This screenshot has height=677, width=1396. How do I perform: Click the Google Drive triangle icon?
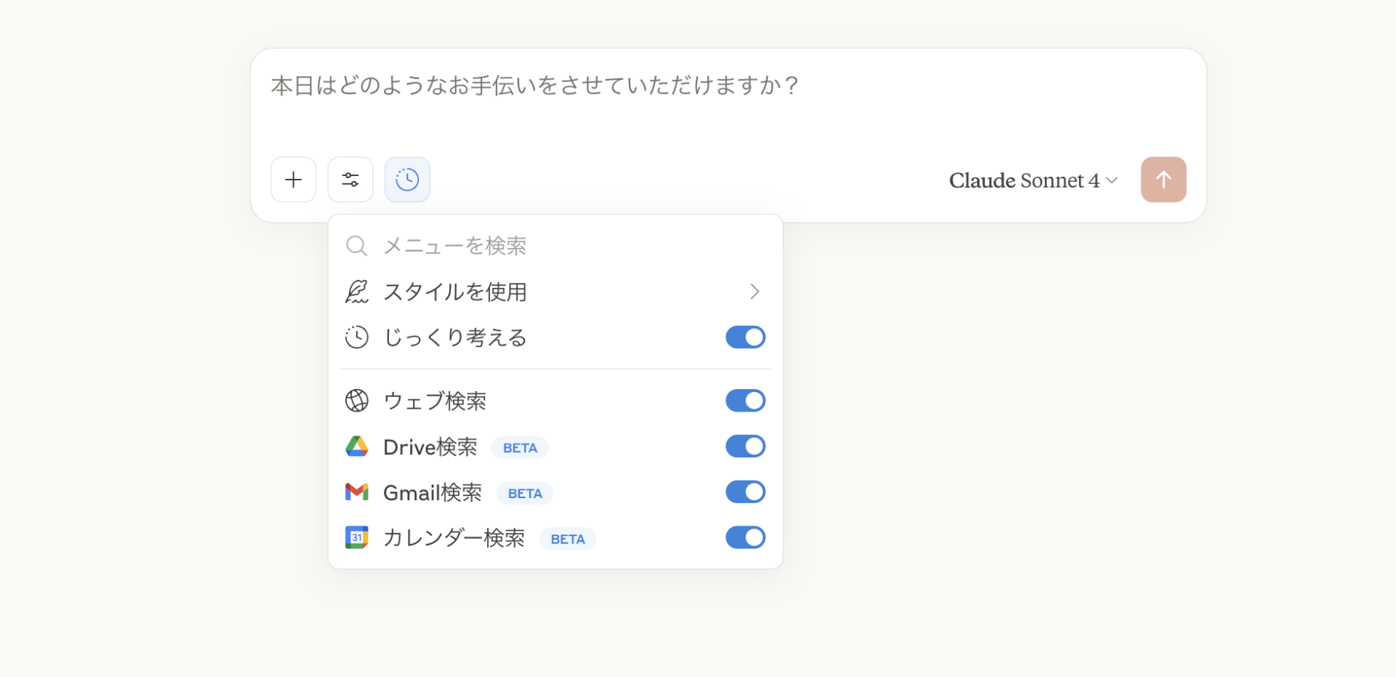coord(357,446)
